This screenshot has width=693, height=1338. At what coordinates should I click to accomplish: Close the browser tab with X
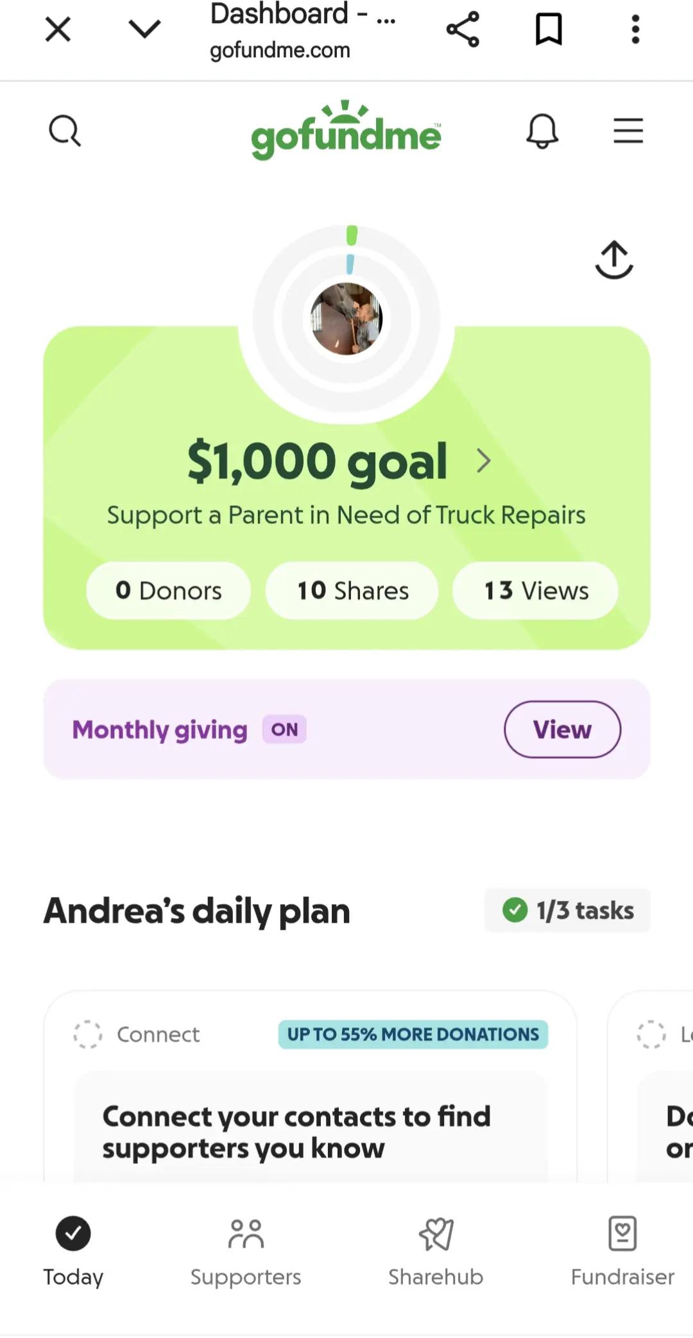pyautogui.click(x=58, y=29)
